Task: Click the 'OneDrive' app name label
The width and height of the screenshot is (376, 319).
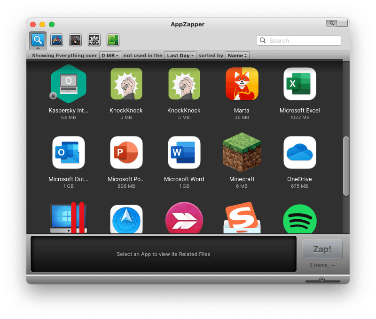Action: coord(299,179)
